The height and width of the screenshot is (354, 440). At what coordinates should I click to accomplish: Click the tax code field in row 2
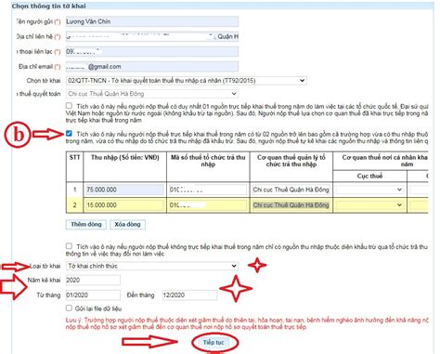pyautogui.click(x=208, y=204)
